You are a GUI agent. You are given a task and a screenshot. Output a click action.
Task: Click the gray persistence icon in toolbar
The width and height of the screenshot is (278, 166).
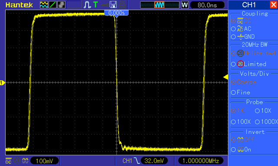click(x=61, y=5)
